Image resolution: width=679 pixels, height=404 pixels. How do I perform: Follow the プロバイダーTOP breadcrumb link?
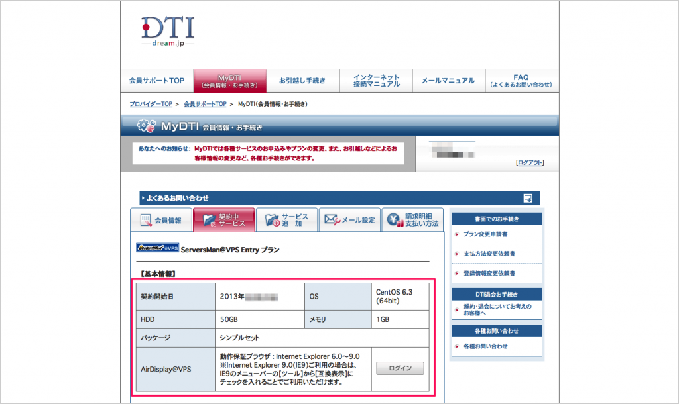151,104
